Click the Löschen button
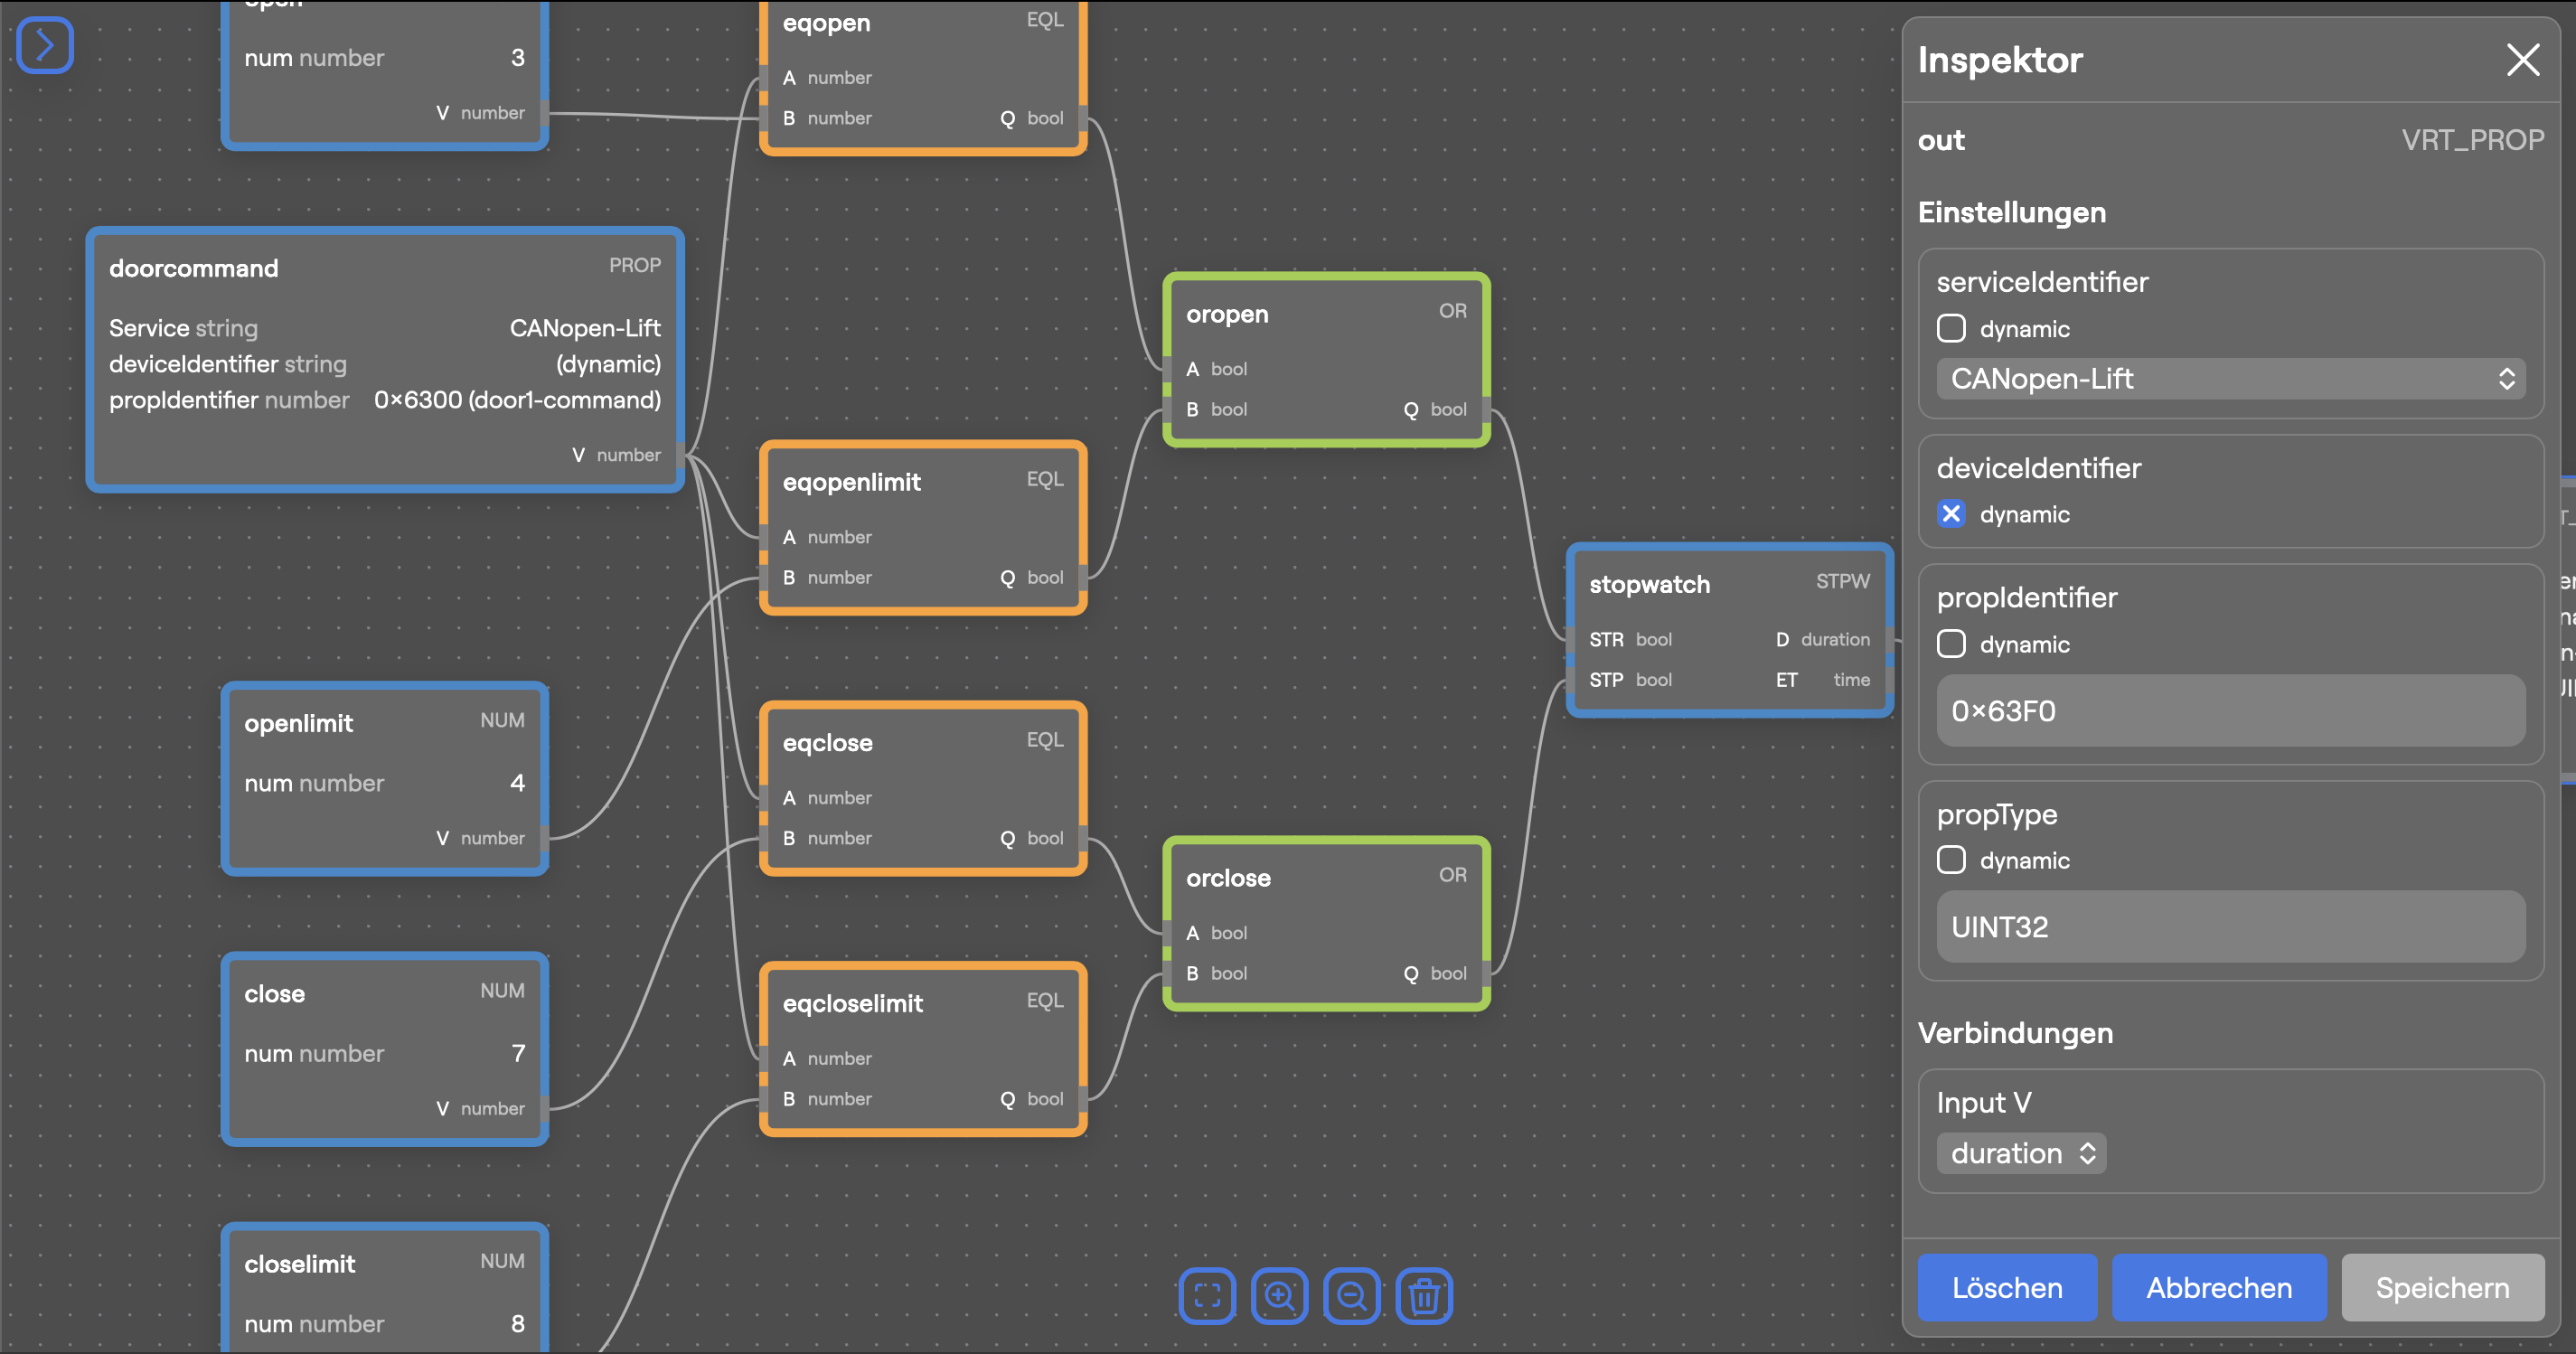This screenshot has height=1354, width=2576. click(x=2007, y=1287)
